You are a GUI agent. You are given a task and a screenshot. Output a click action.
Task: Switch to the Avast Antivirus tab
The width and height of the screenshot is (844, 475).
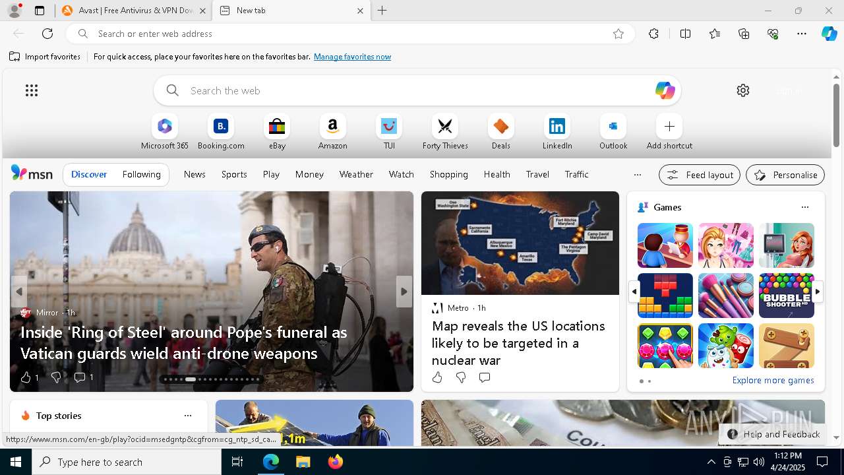point(132,11)
